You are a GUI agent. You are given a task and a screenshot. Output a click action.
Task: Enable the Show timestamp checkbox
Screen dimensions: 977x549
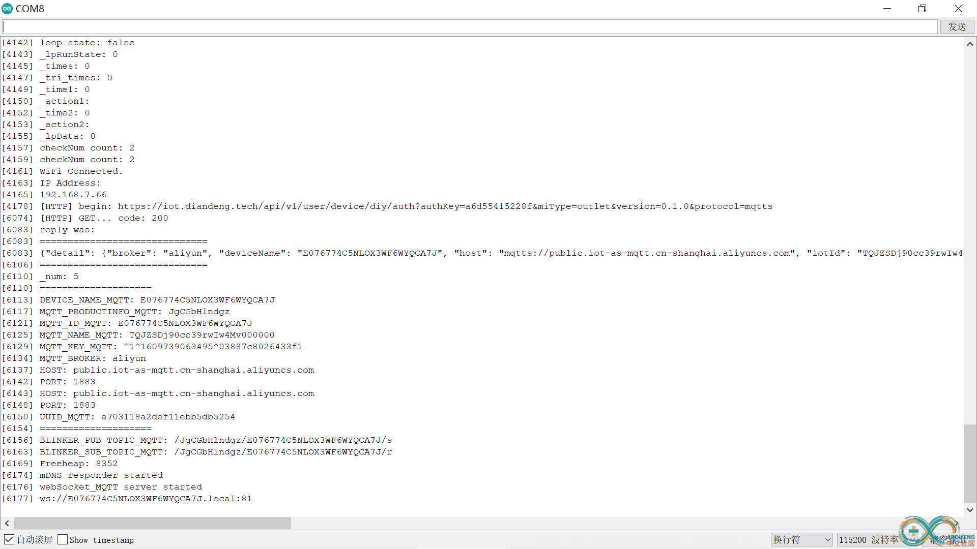click(63, 539)
